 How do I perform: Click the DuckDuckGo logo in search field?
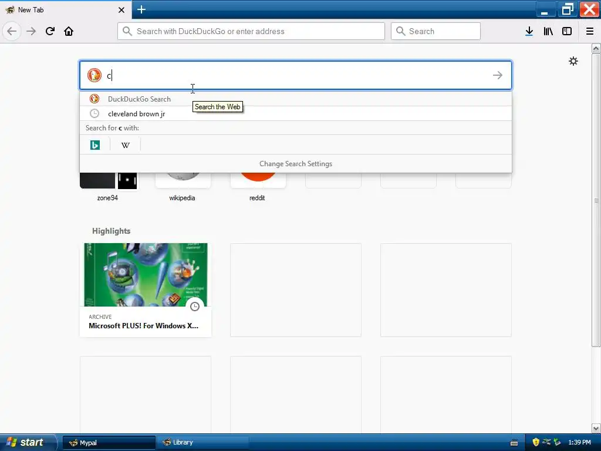94,75
